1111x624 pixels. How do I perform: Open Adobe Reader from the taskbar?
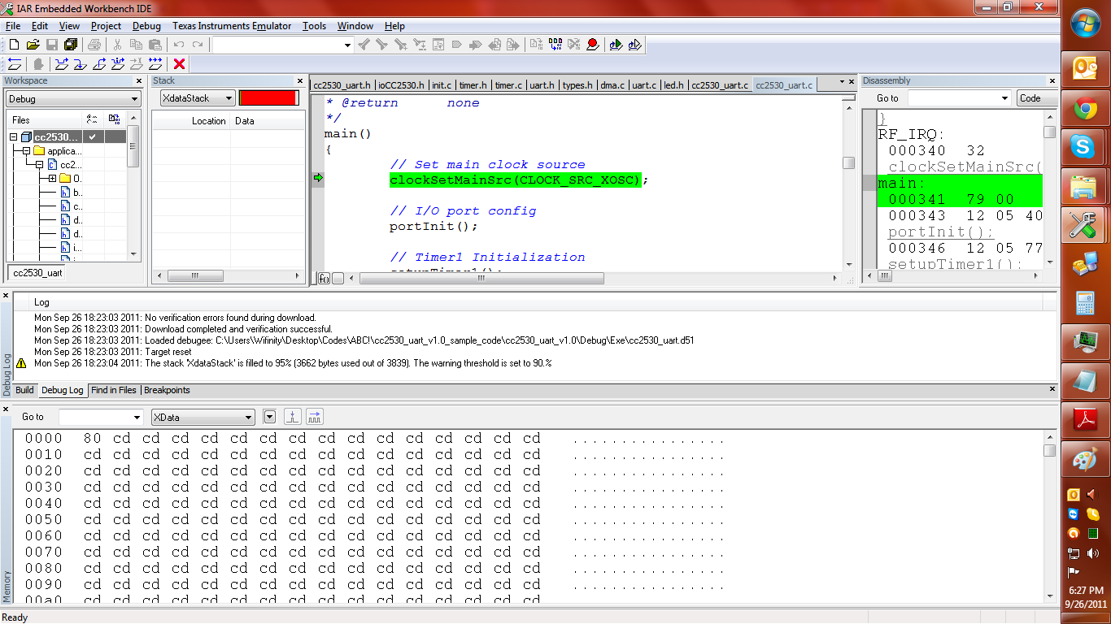click(1085, 421)
